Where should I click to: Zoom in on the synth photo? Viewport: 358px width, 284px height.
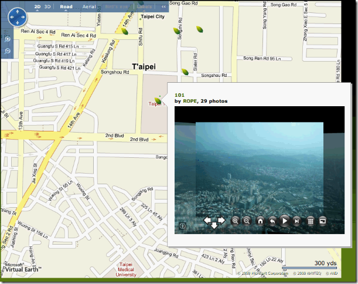pyautogui.click(x=235, y=221)
